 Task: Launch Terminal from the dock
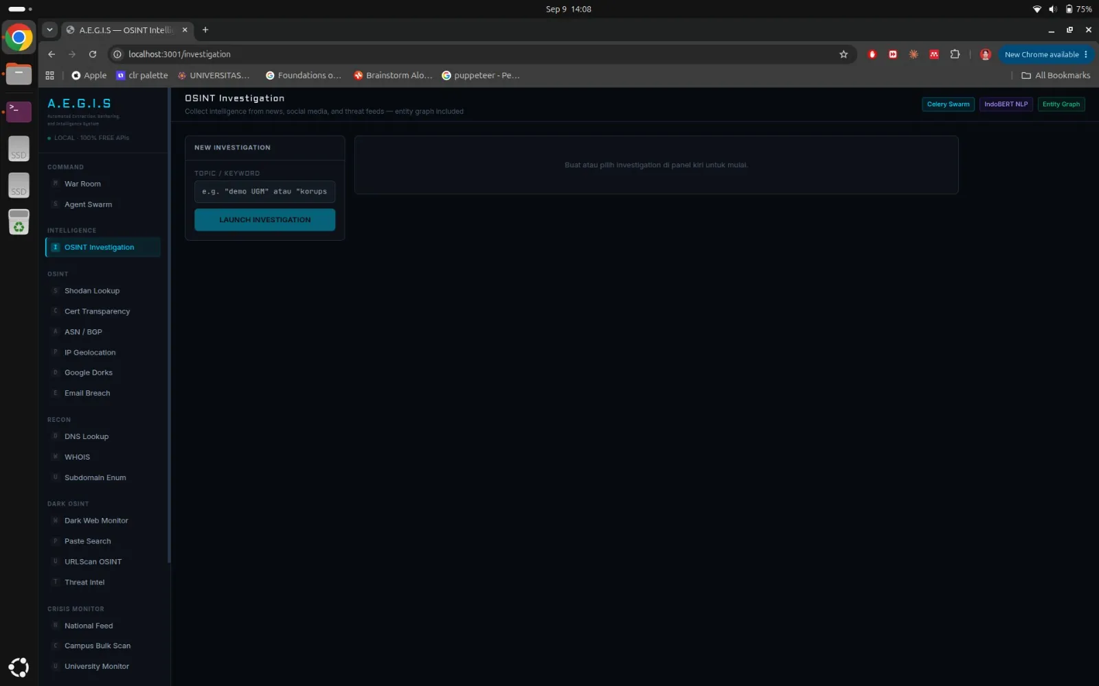click(x=19, y=110)
